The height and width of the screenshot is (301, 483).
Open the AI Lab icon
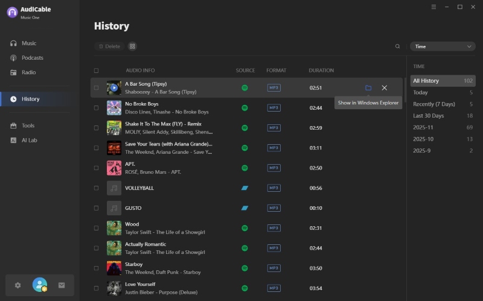pos(13,141)
